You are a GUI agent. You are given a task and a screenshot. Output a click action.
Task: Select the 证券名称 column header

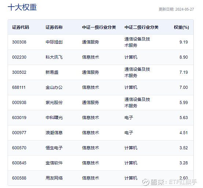54,27
